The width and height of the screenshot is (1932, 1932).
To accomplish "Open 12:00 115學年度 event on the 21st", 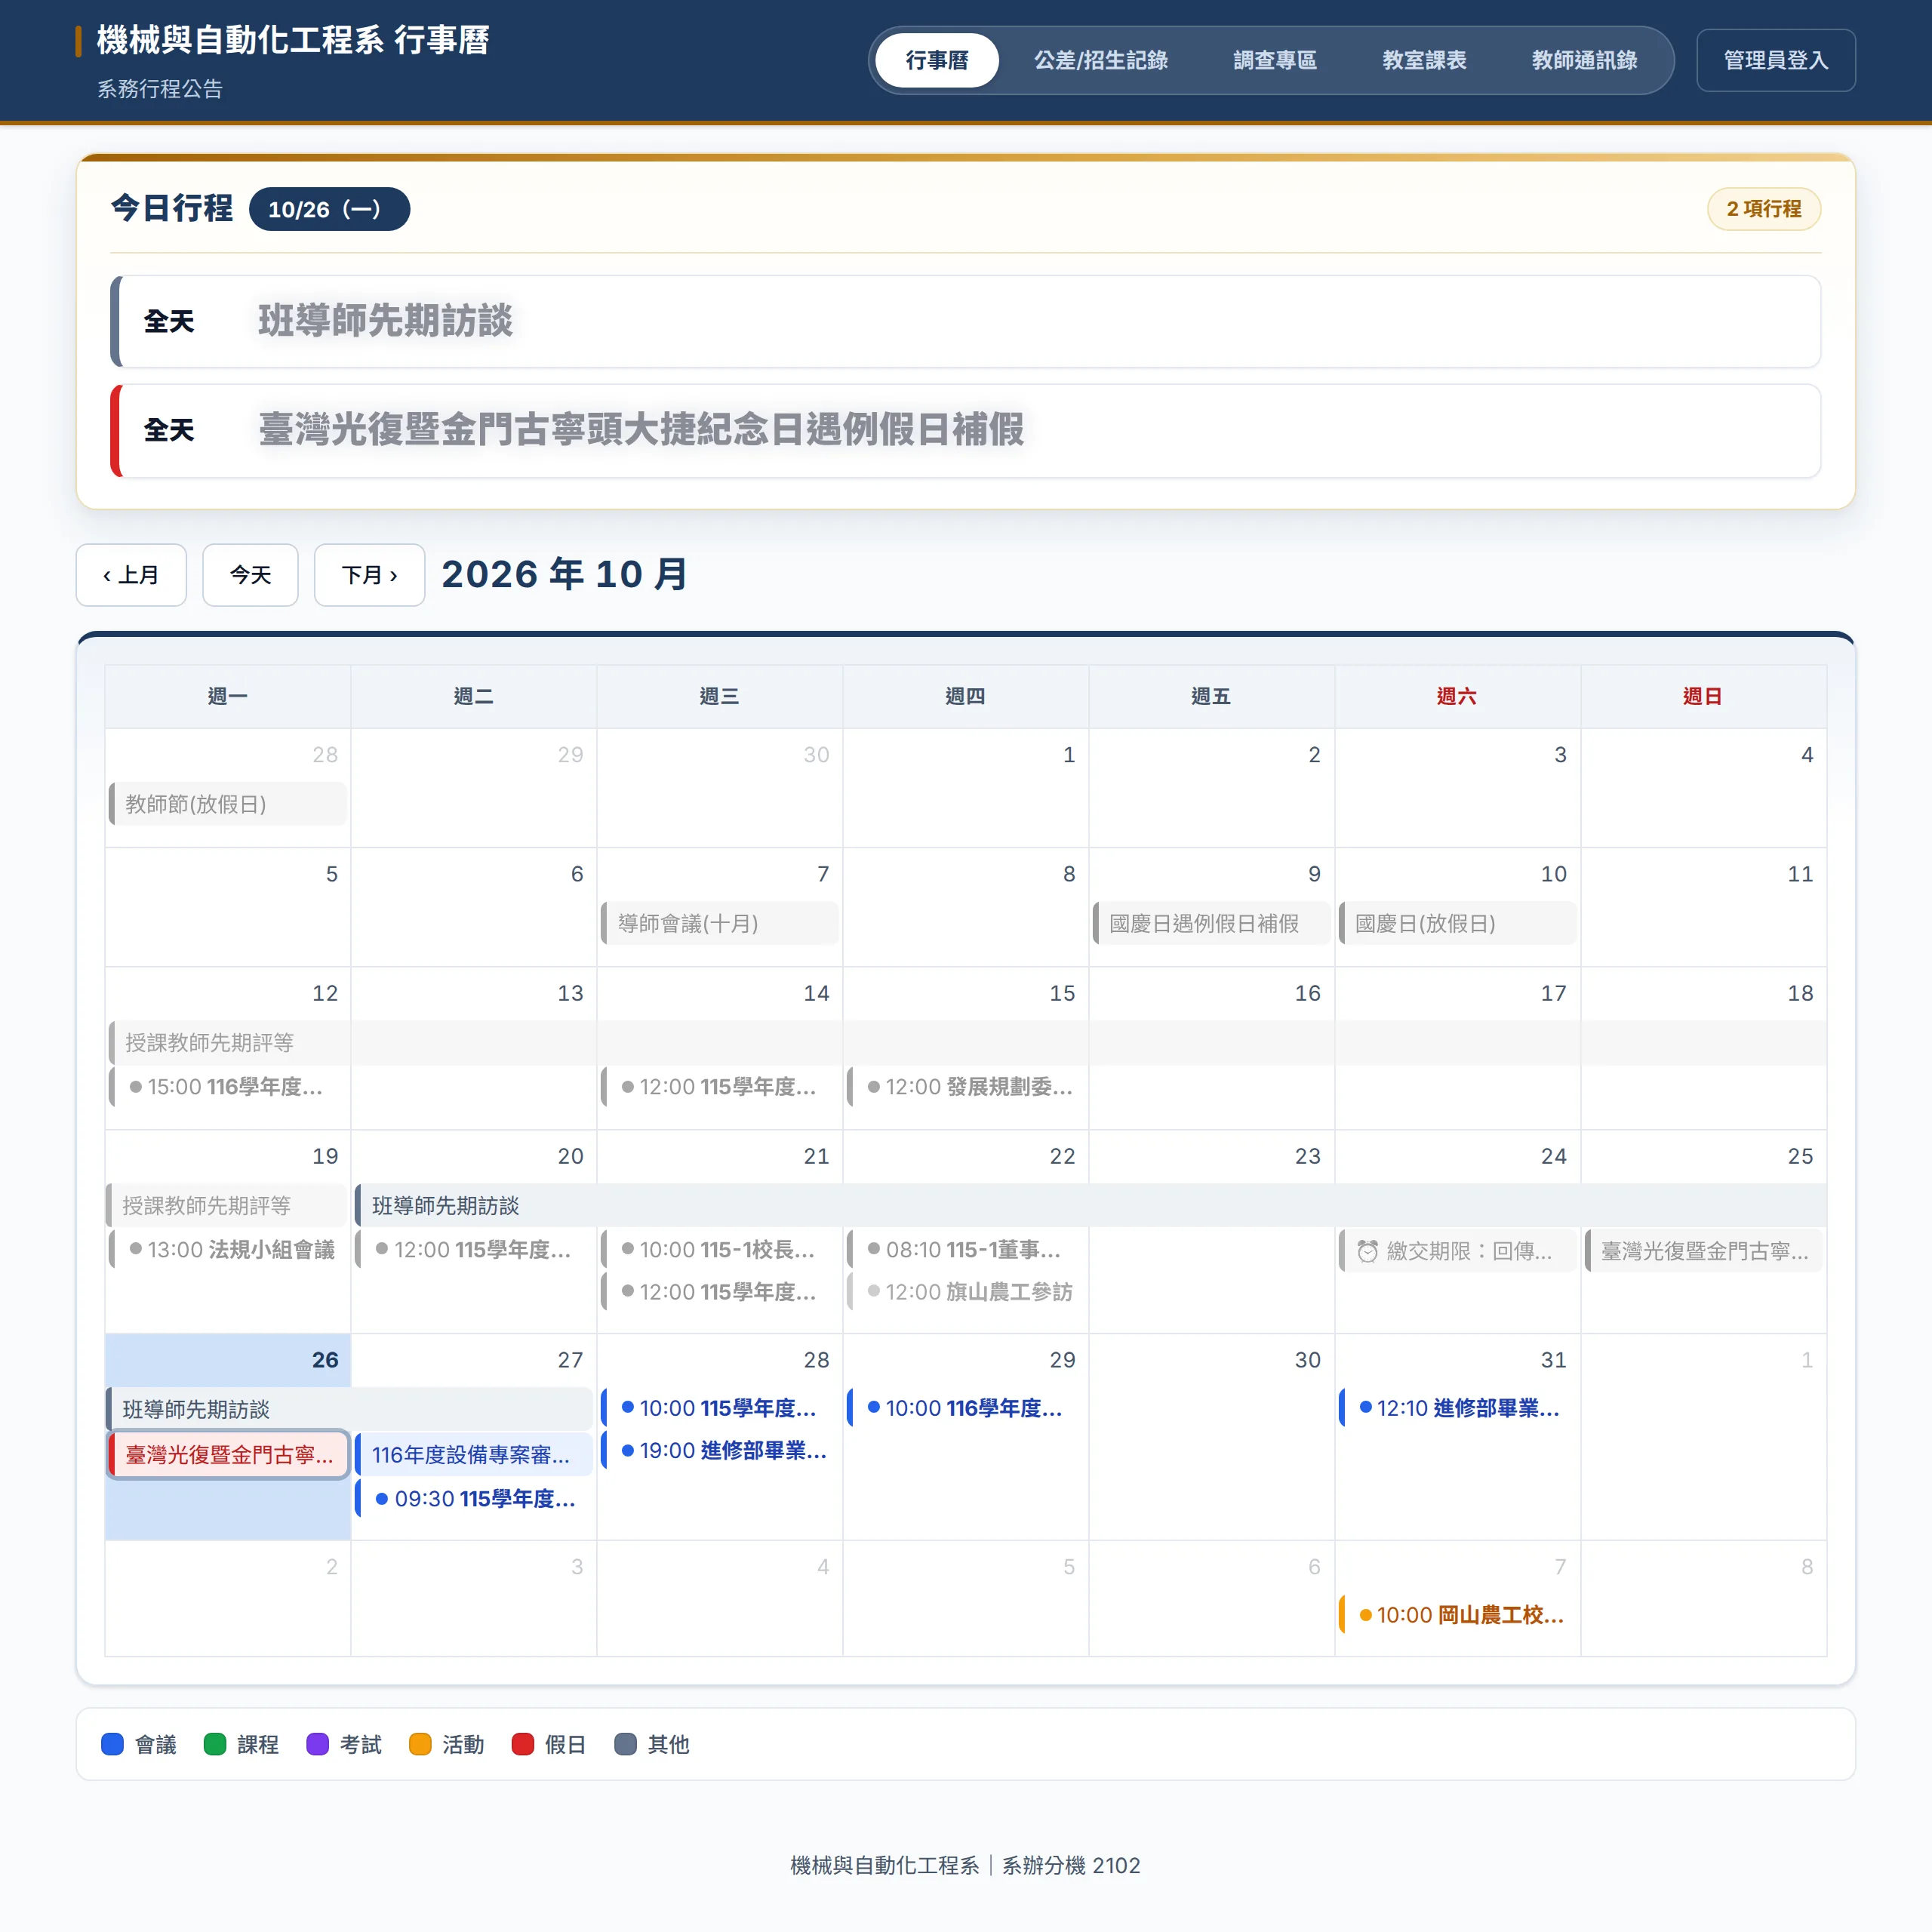I will click(720, 1292).
